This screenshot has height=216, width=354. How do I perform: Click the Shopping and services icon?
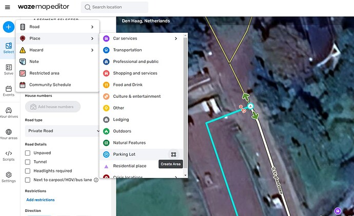click(x=106, y=73)
